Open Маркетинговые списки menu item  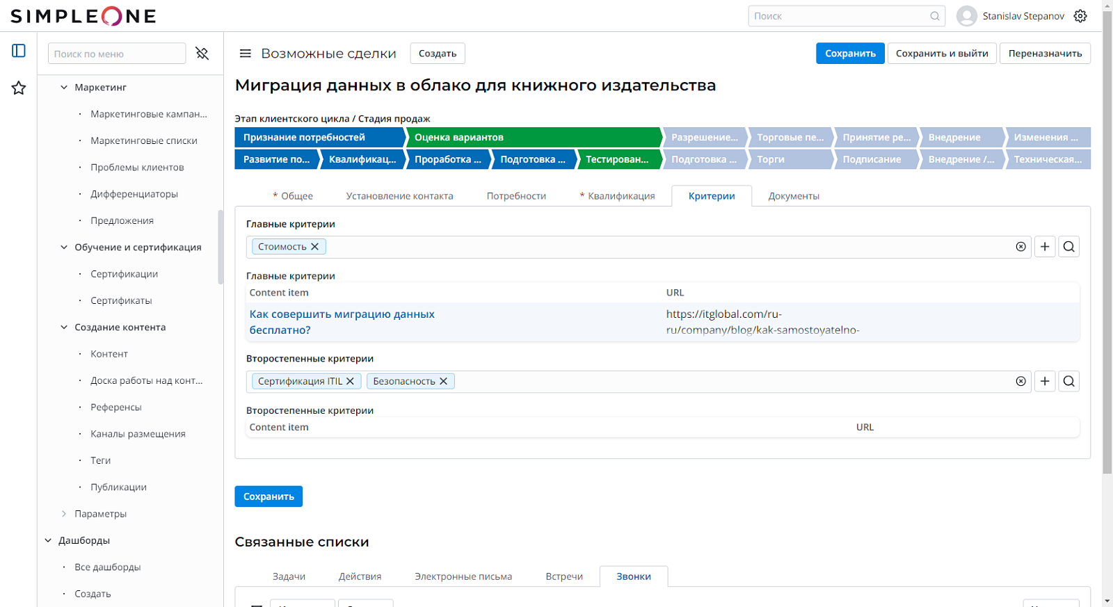[x=144, y=140]
